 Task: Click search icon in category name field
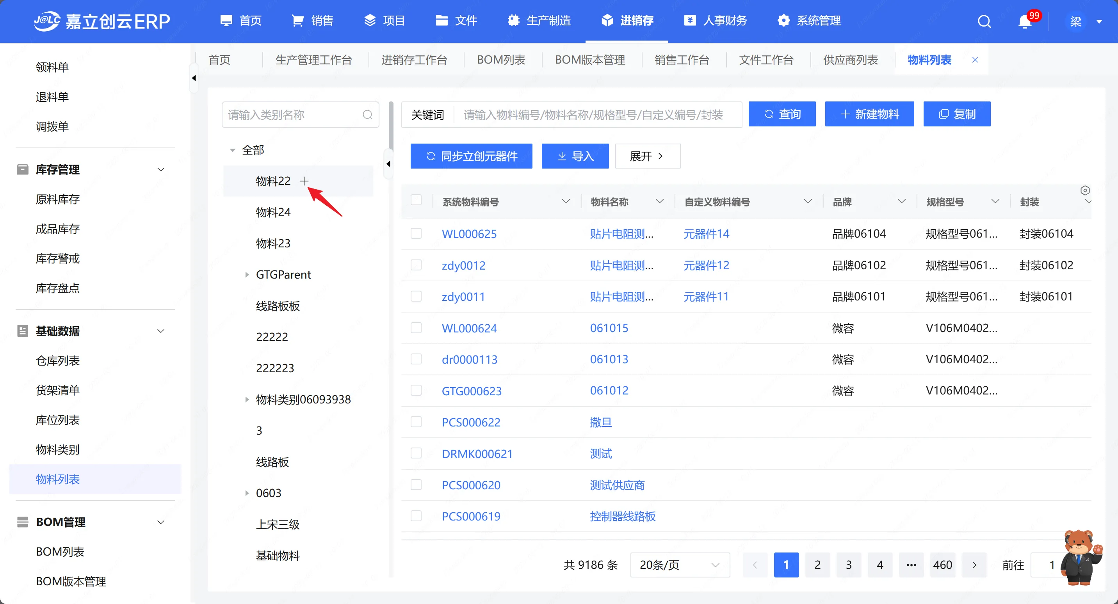(368, 115)
